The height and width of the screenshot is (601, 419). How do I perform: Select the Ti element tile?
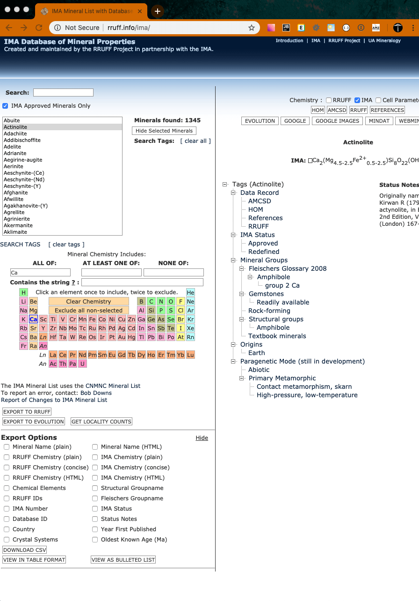pyautogui.click(x=53, y=319)
